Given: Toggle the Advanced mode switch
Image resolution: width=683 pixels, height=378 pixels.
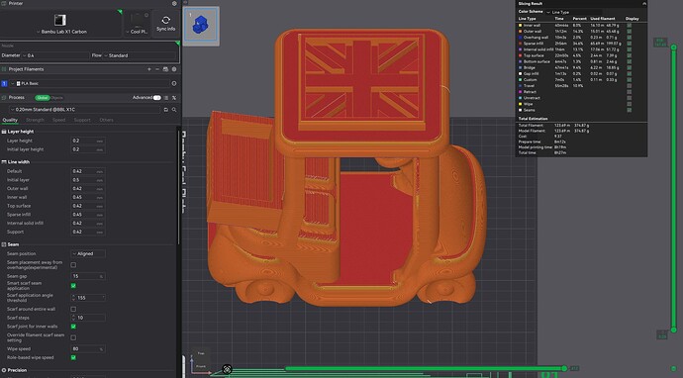Looking at the screenshot, I should coord(156,98).
